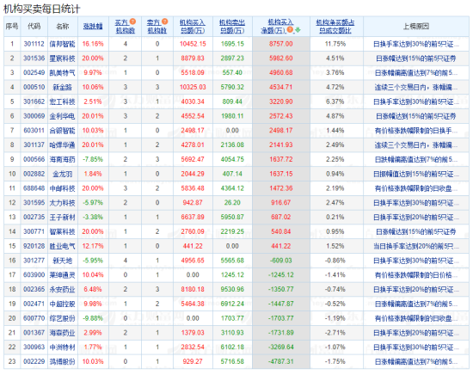The image size is (473, 375).
Task: Click help icon beside 机构买入净额 header
Action: pos(290,29)
